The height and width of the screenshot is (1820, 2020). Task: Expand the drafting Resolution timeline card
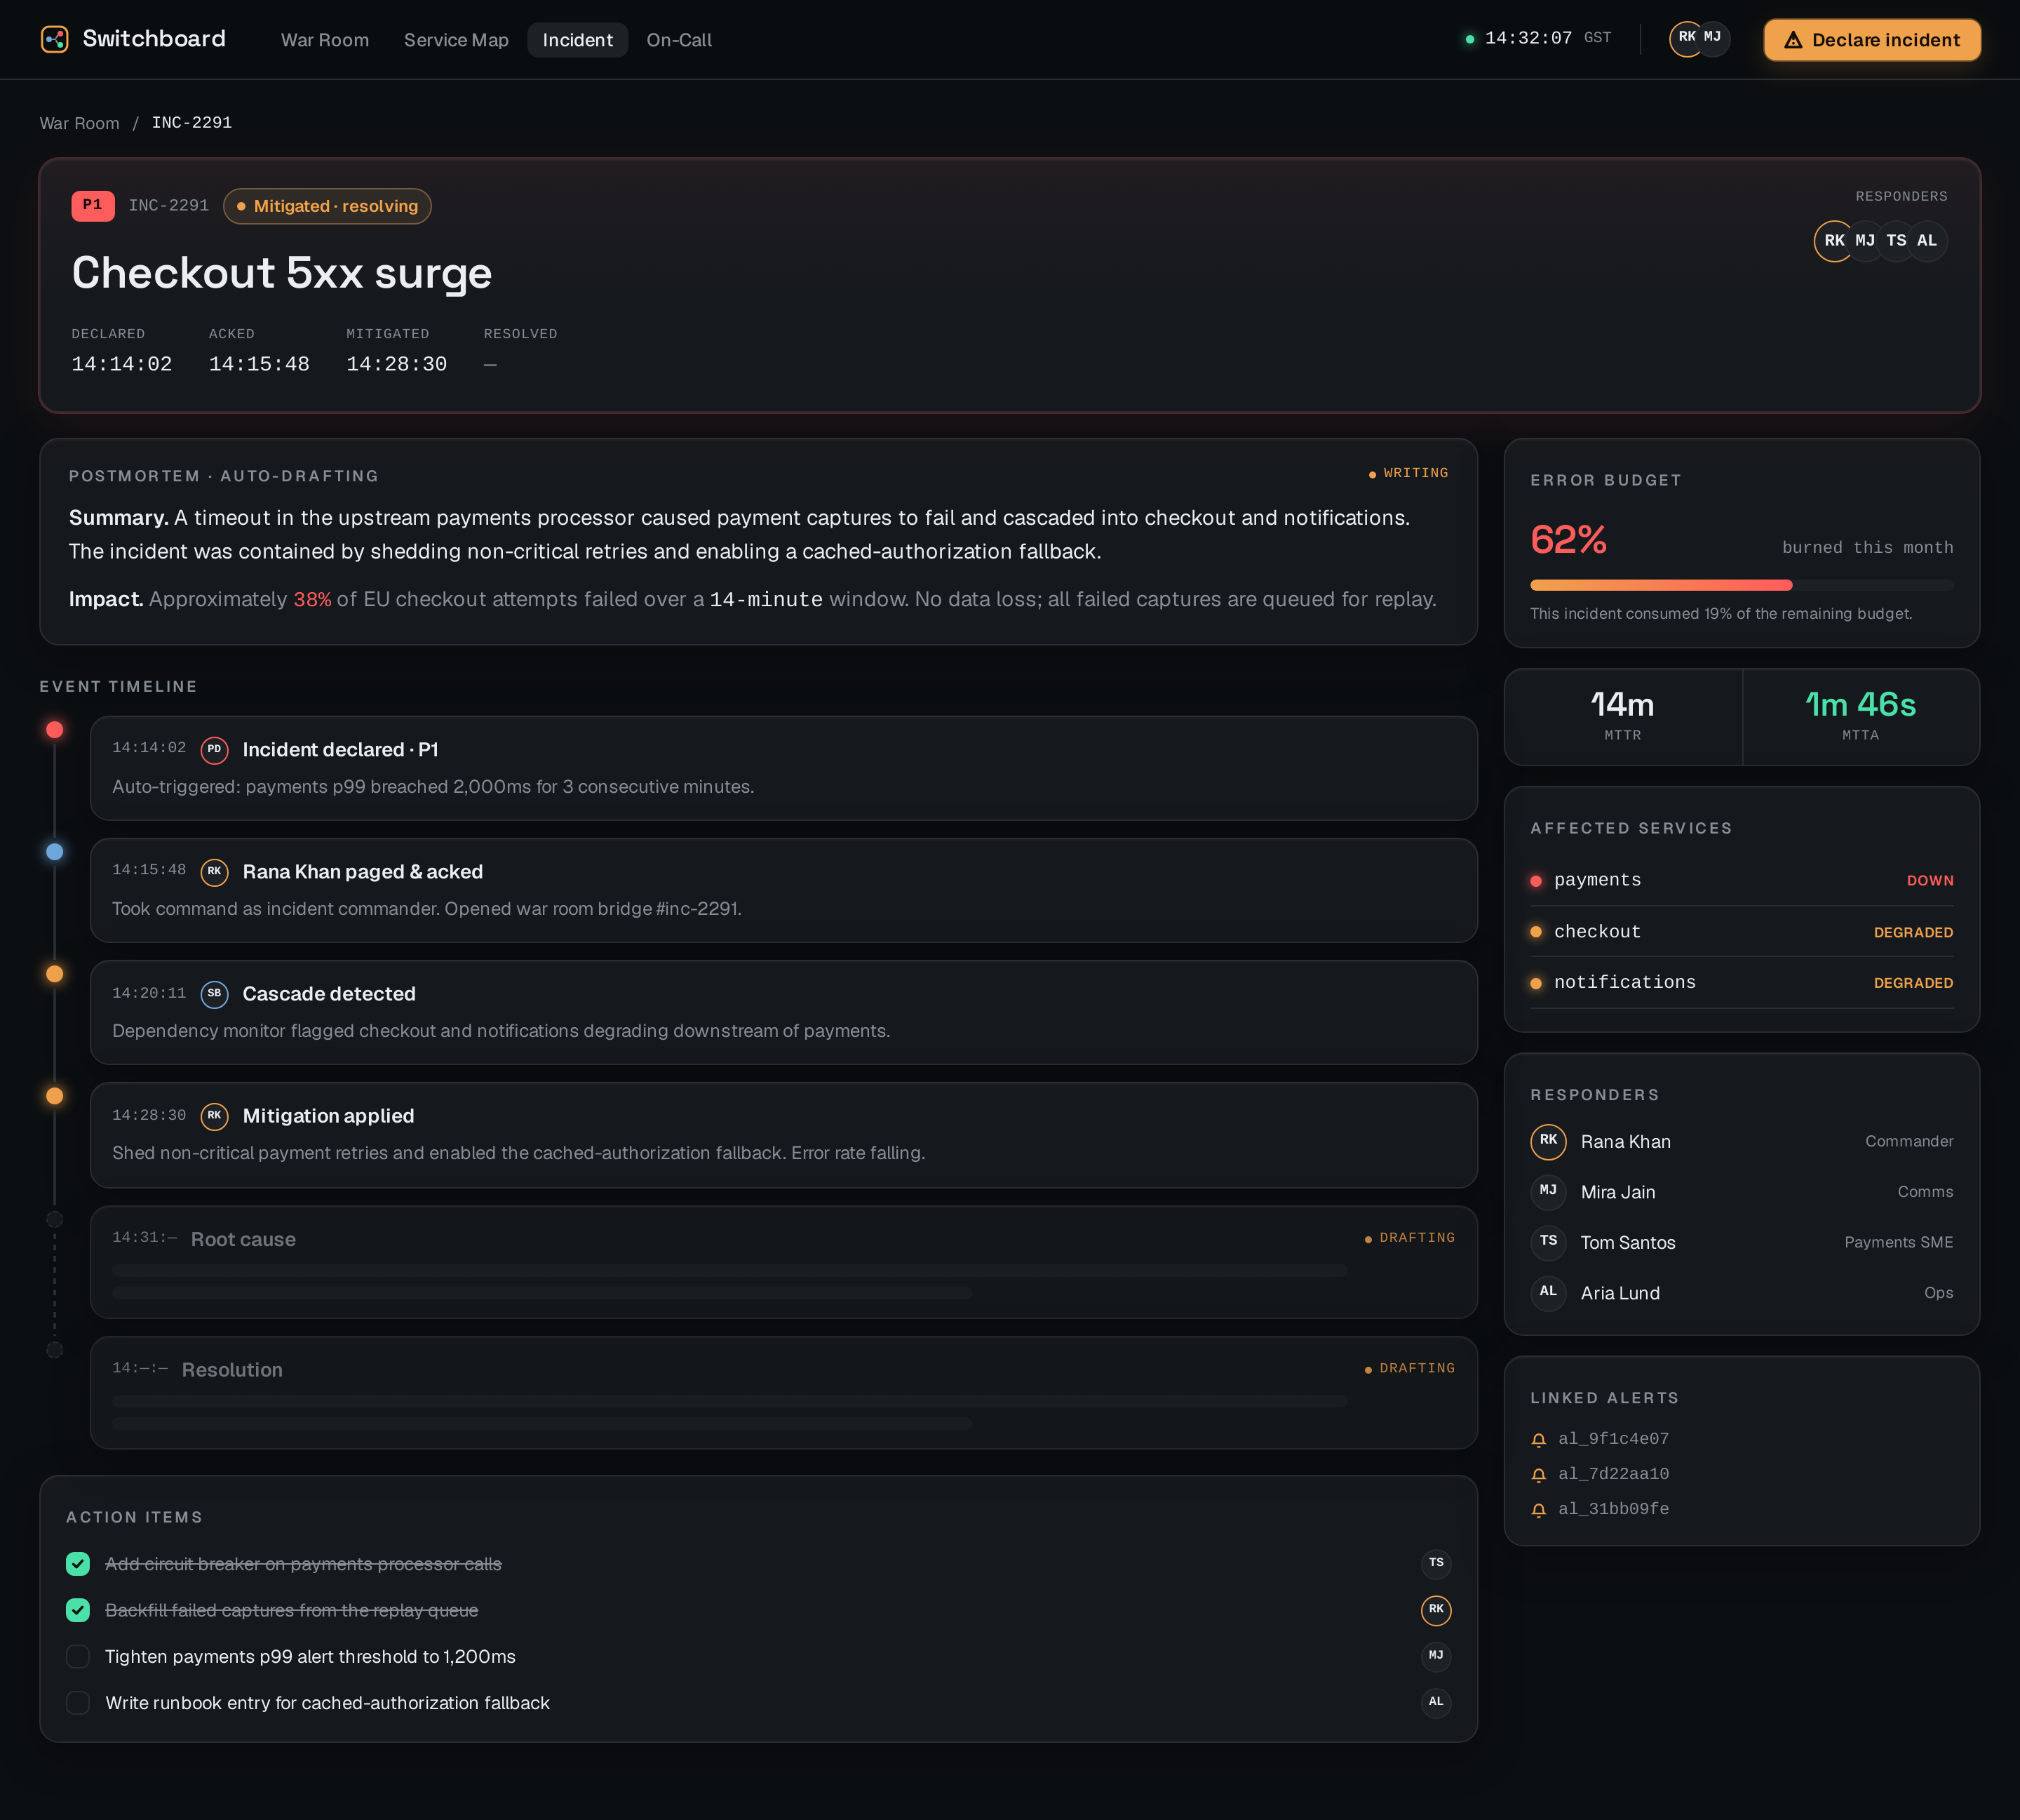[x=783, y=1393]
